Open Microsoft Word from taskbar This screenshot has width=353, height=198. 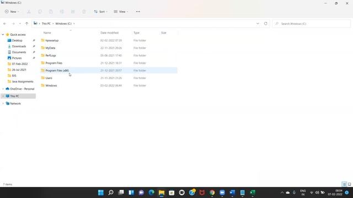(x=232, y=193)
